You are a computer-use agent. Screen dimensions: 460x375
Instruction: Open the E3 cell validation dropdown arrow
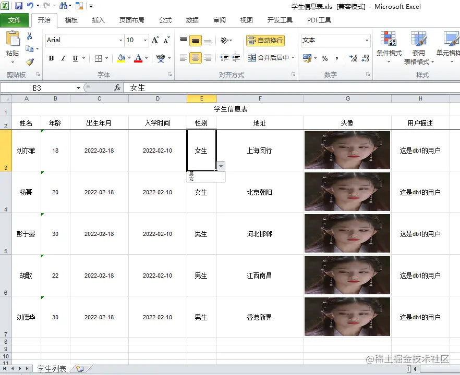pos(221,166)
